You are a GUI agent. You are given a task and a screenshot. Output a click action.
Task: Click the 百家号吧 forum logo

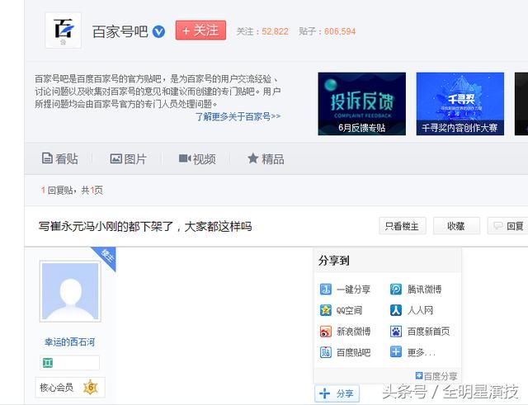64,31
